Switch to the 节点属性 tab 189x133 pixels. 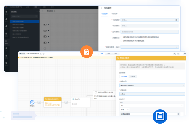tap(104, 13)
